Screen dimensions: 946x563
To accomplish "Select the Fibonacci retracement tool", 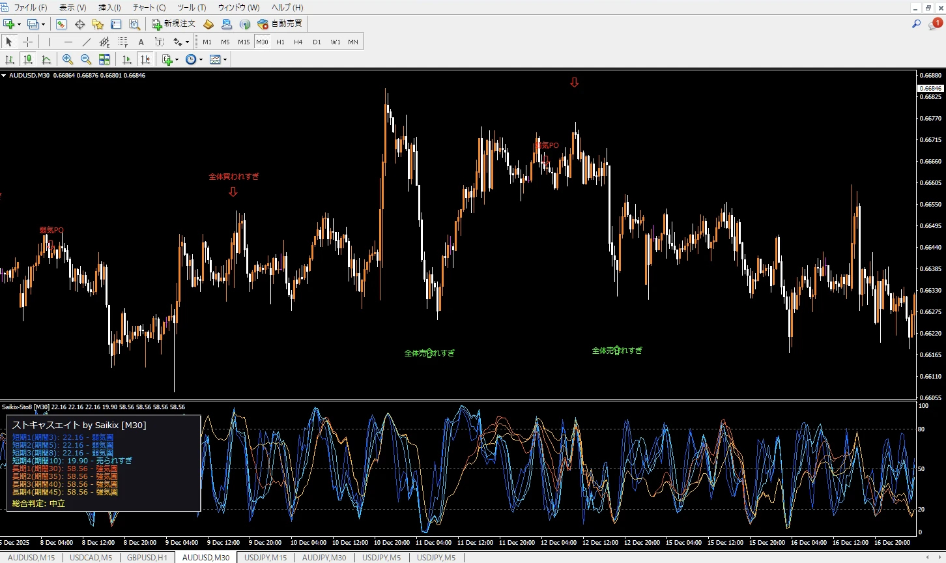I will [x=123, y=42].
